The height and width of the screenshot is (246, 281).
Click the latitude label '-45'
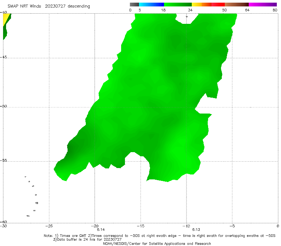click(x=3, y=57)
